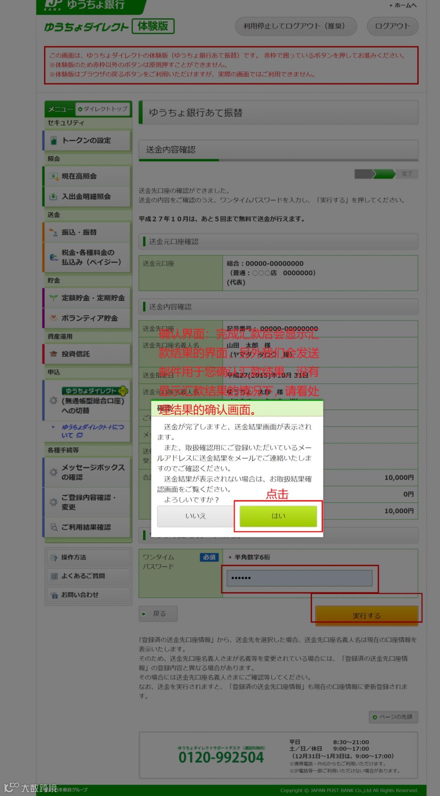Image resolution: width=440 pixels, height=796 pixels.
Task: Open 無通帳型総合口座への切替 menu item
Action: tap(87, 400)
